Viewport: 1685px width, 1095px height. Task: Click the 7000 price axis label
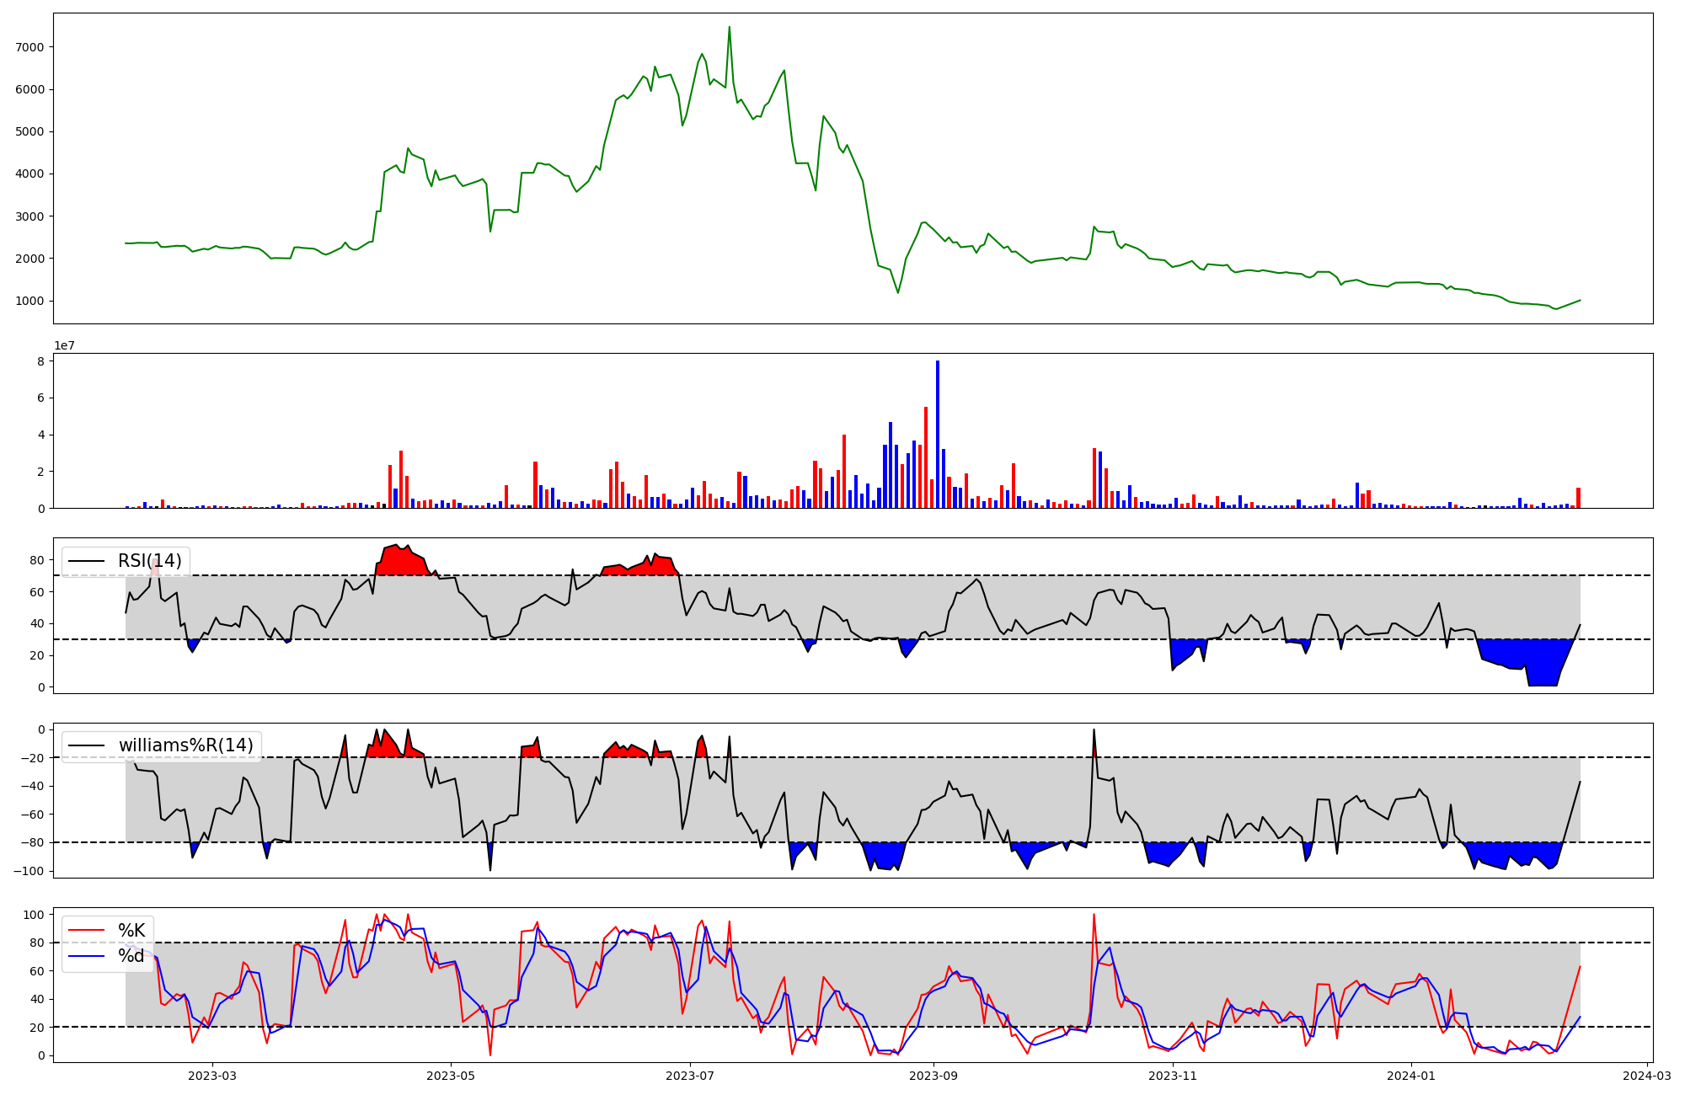[29, 47]
